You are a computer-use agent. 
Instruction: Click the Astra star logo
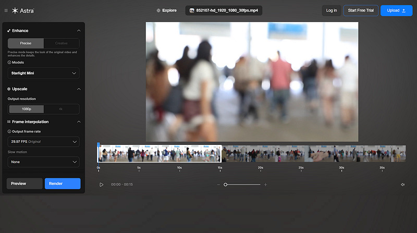coord(16,10)
